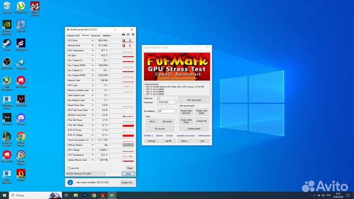The height and width of the screenshot is (199, 354).
Task: Expand the GPU Temperature sensor dropdown arrow
Action: (x=93, y=50)
